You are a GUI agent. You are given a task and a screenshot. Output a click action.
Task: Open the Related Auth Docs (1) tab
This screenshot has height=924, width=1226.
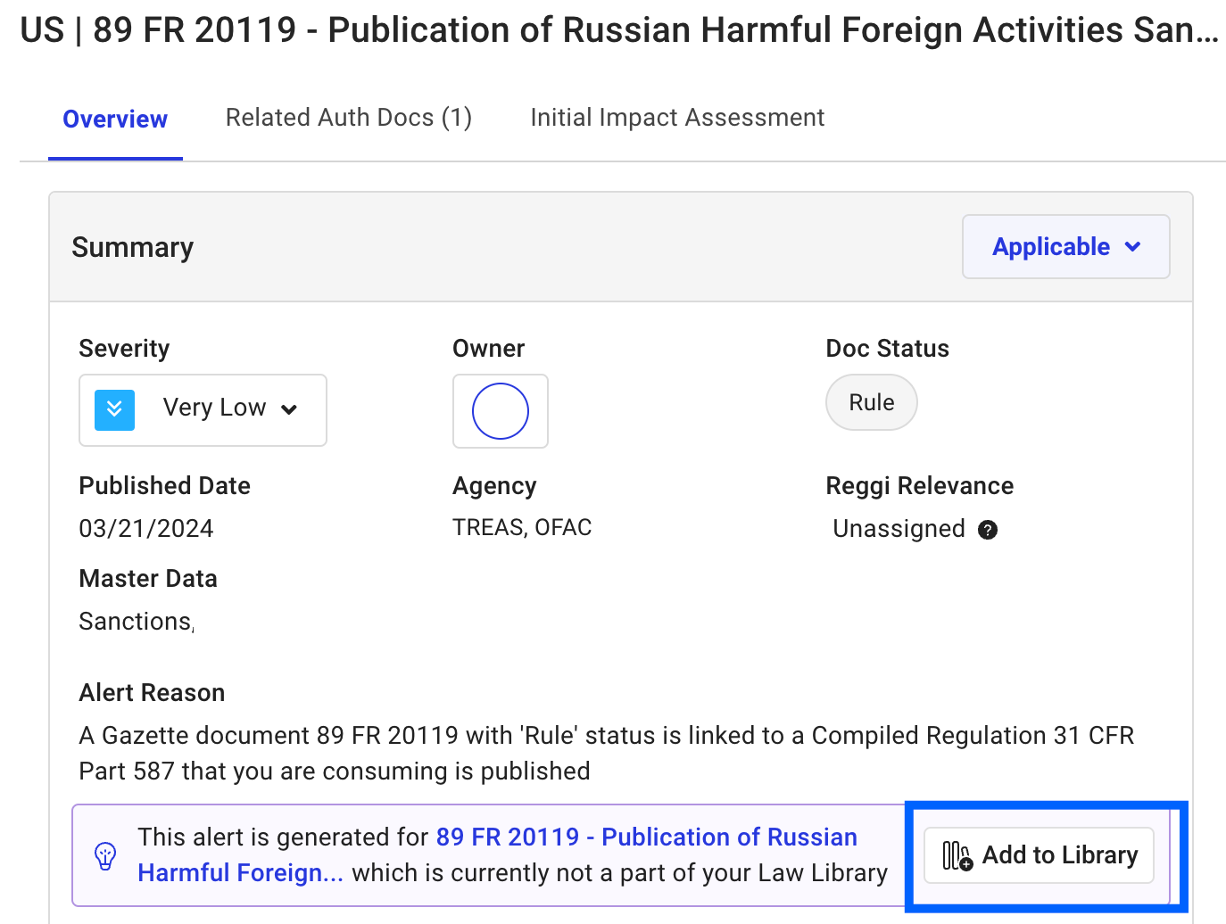pyautogui.click(x=348, y=118)
